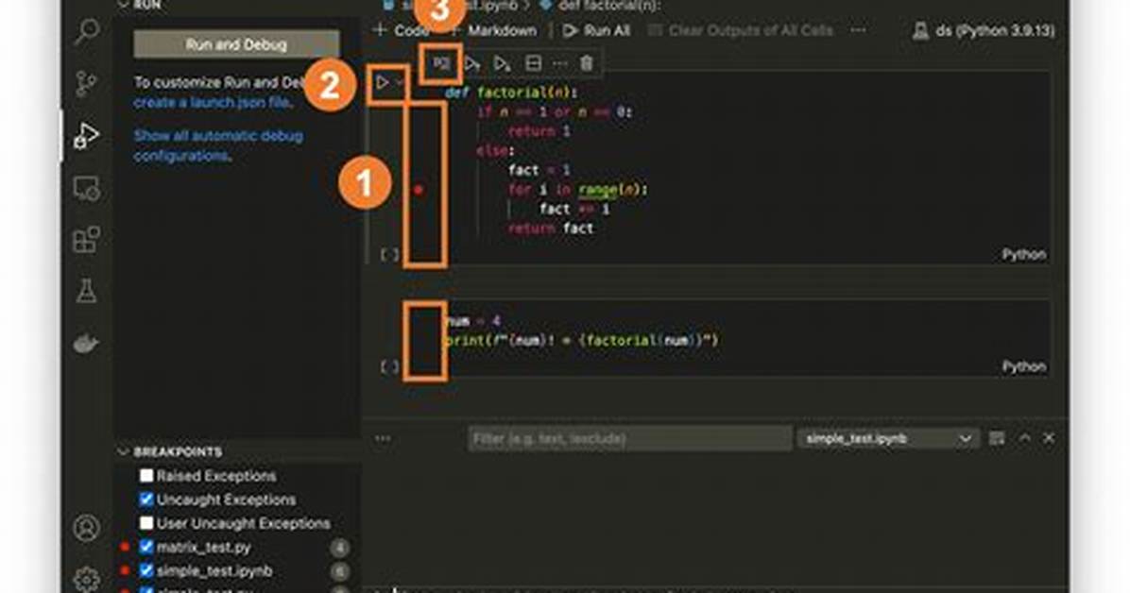Viewport: 1130px width, 593px height.
Task: Maximize panel with chevron up icon
Action: coord(1025,438)
